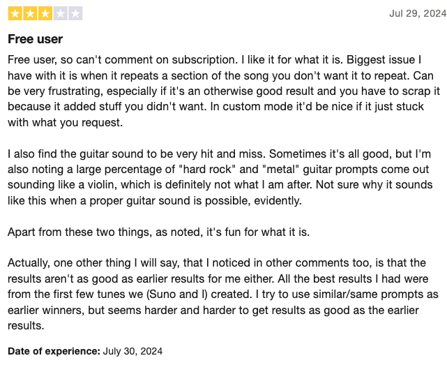Viewport: 447px width, 365px height.
Task: Click the 'Date of experience' label
Action: 54,351
